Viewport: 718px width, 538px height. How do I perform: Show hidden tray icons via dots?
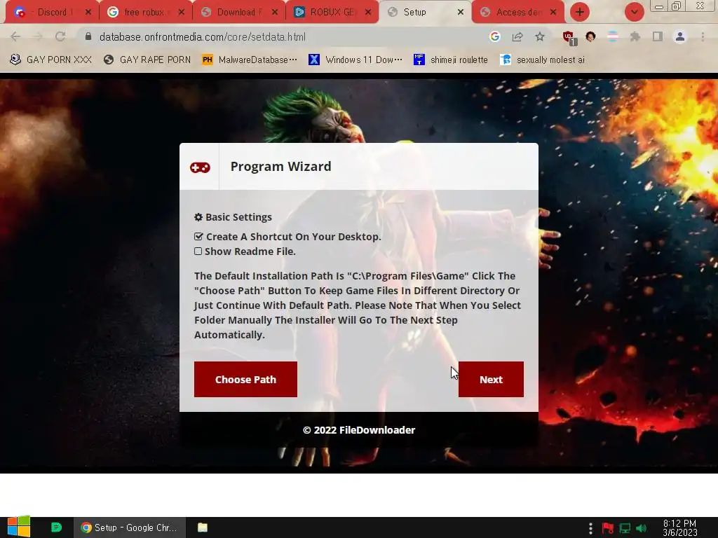[590, 528]
